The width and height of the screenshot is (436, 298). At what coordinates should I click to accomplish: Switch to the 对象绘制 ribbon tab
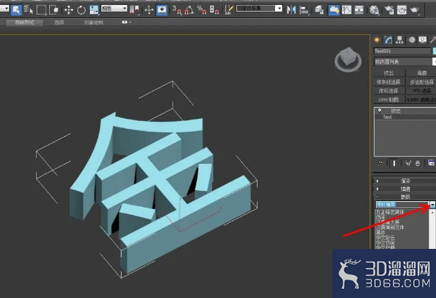click(93, 23)
